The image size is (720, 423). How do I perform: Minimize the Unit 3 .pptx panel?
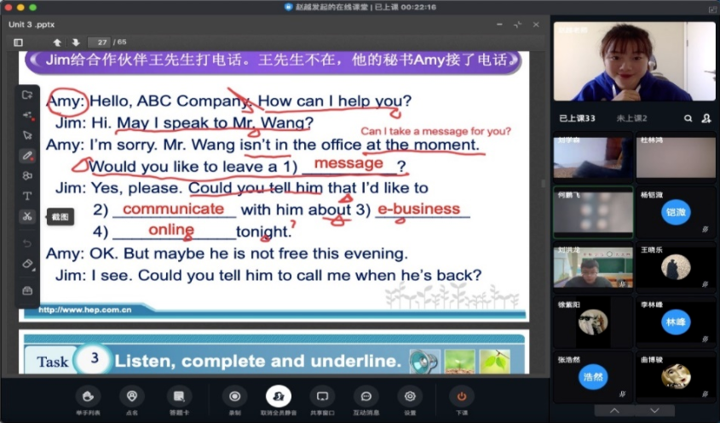tap(499, 25)
